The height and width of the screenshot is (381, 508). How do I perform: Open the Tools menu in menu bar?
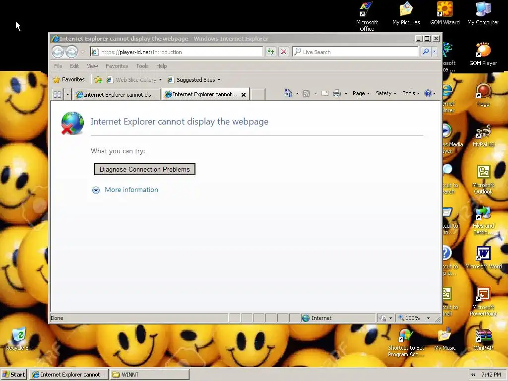pyautogui.click(x=142, y=66)
